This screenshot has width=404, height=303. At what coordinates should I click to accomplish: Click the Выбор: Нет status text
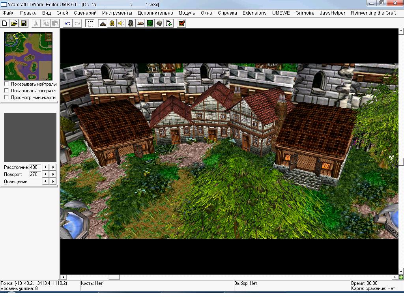246,283
